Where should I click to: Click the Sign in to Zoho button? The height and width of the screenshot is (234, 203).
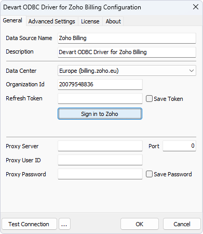(100, 114)
